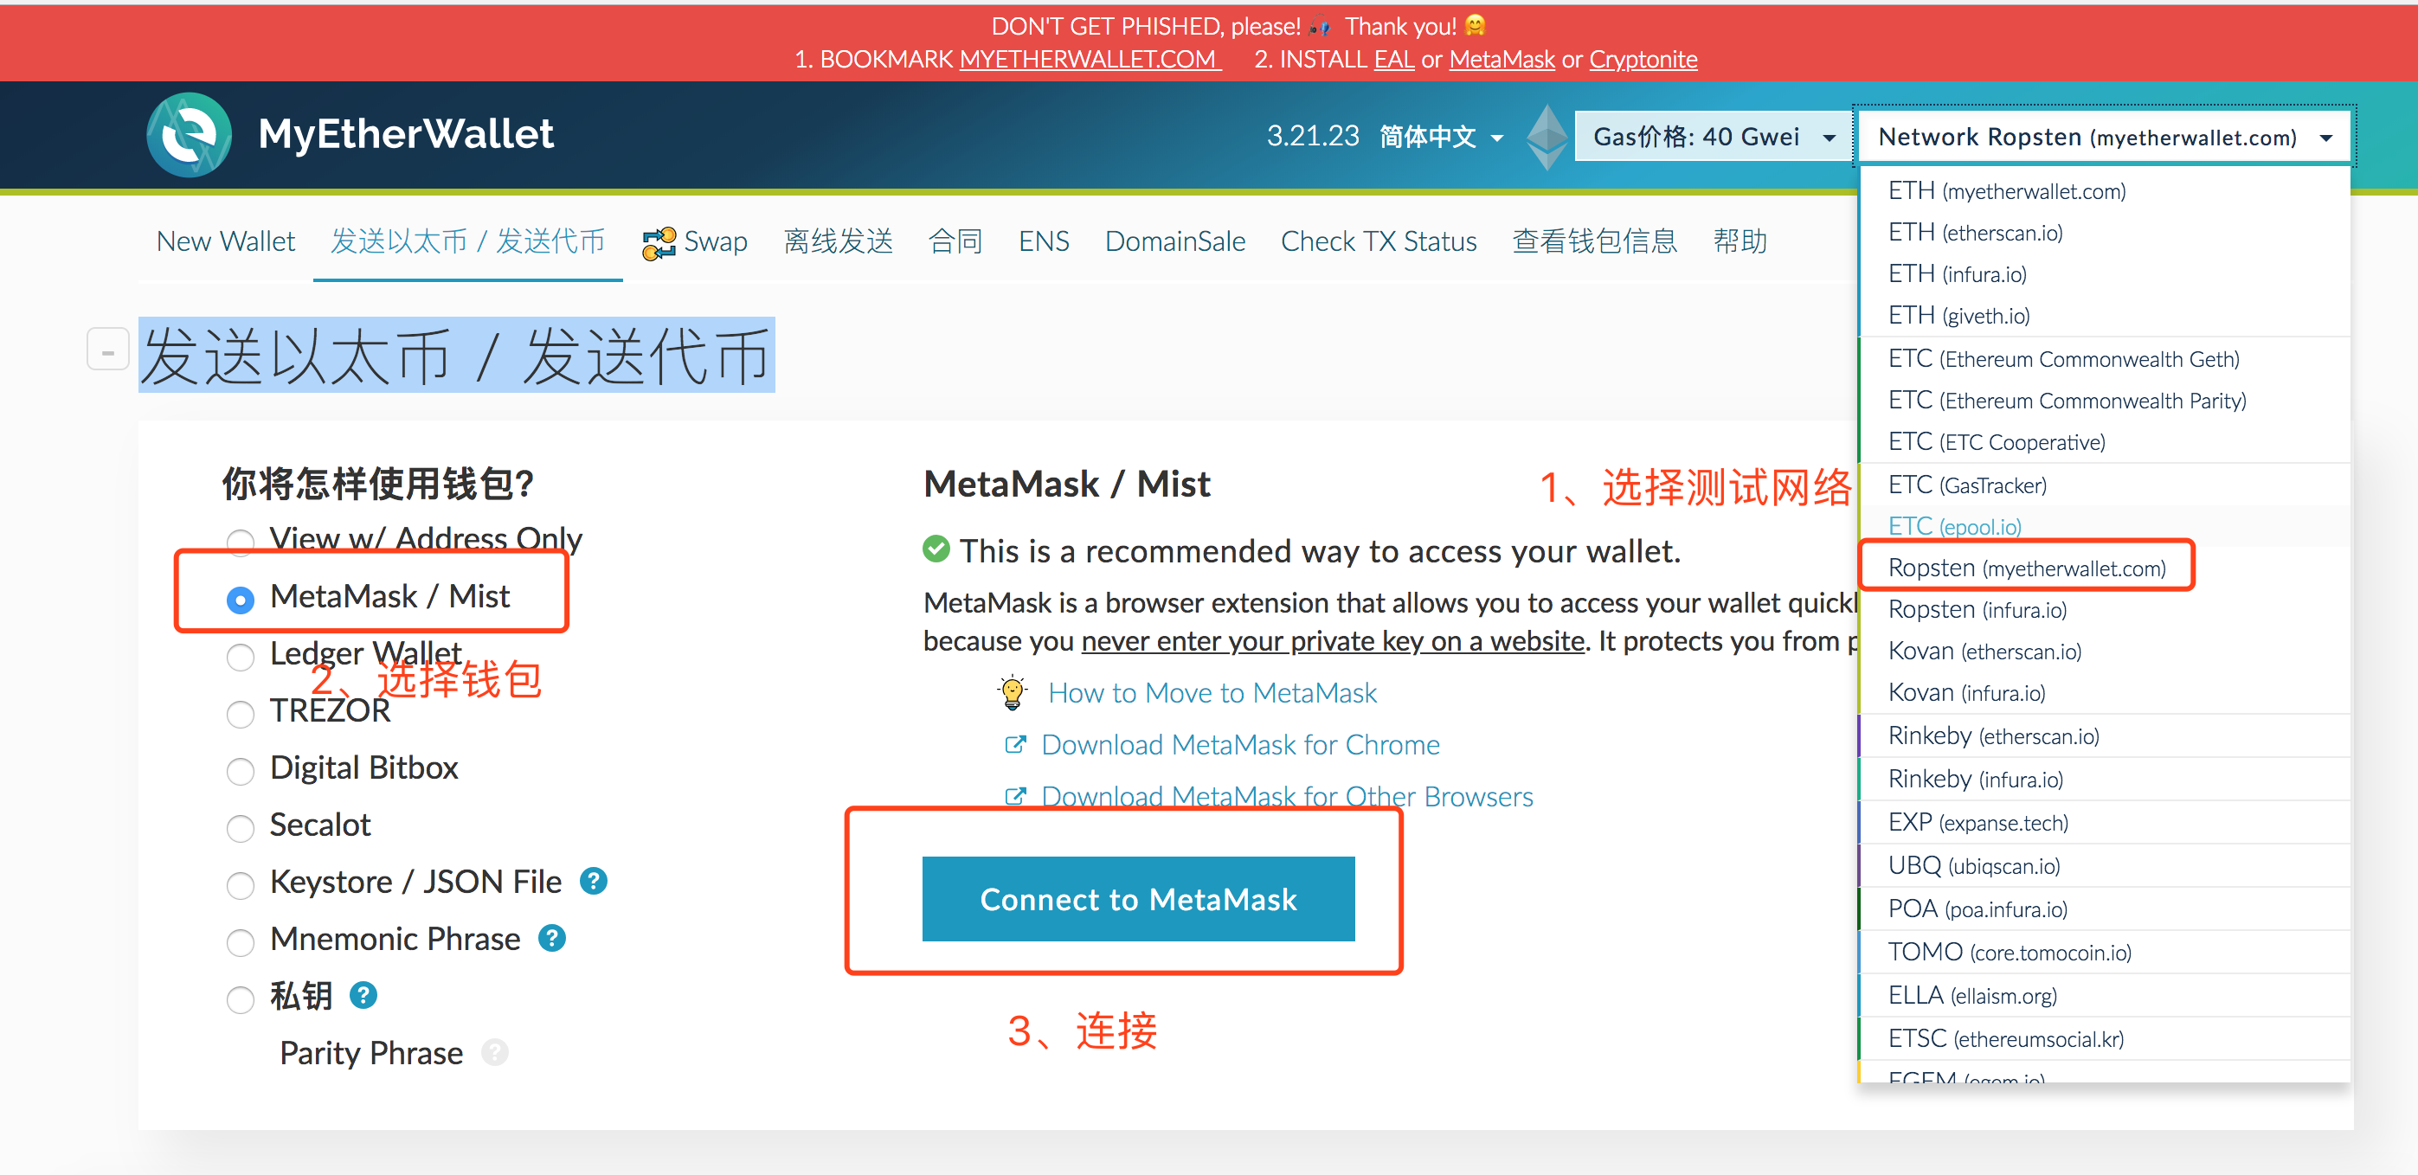Click the ENS domain icon
Viewport: 2418px width, 1175px height.
(x=1043, y=241)
